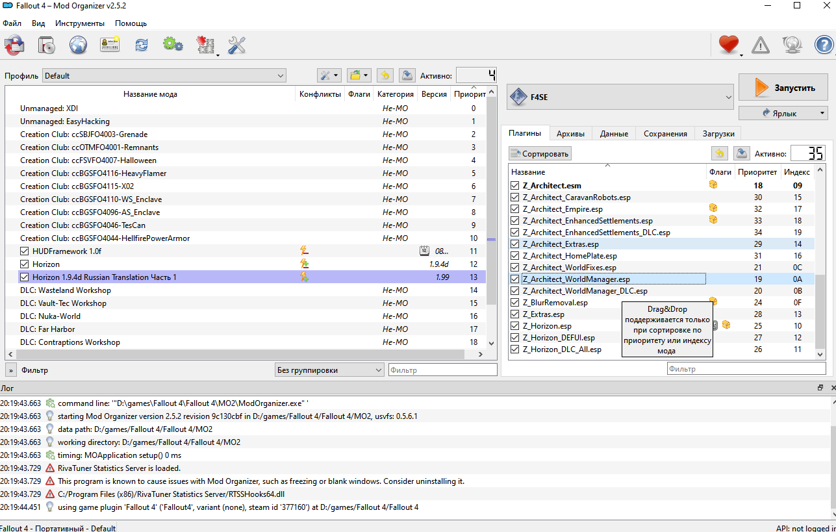This screenshot has width=836, height=532.
Task: Open the Nexus globe icon in the toolbar
Action: pyautogui.click(x=78, y=45)
